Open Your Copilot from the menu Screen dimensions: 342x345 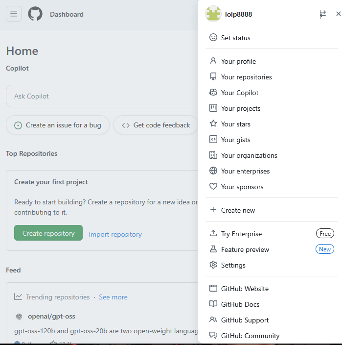point(239,93)
